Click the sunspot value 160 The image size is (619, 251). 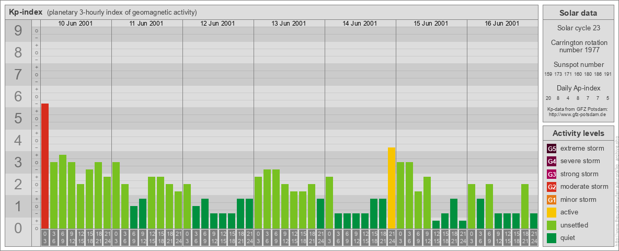(x=578, y=74)
